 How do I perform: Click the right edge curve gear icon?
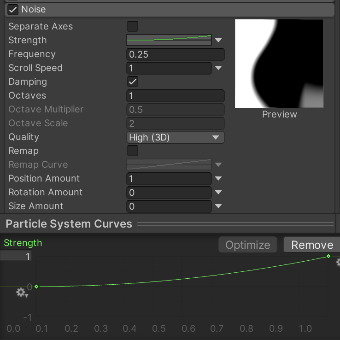(x=338, y=263)
